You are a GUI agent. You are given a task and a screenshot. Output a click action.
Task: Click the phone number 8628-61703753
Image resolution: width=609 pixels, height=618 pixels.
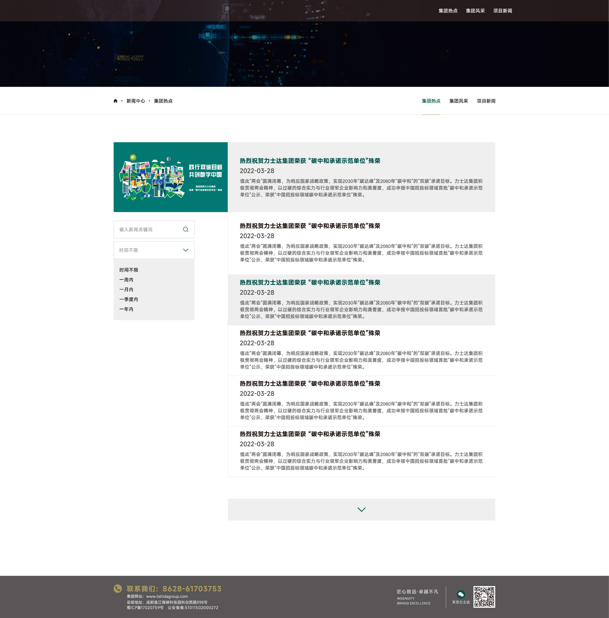[x=192, y=588]
